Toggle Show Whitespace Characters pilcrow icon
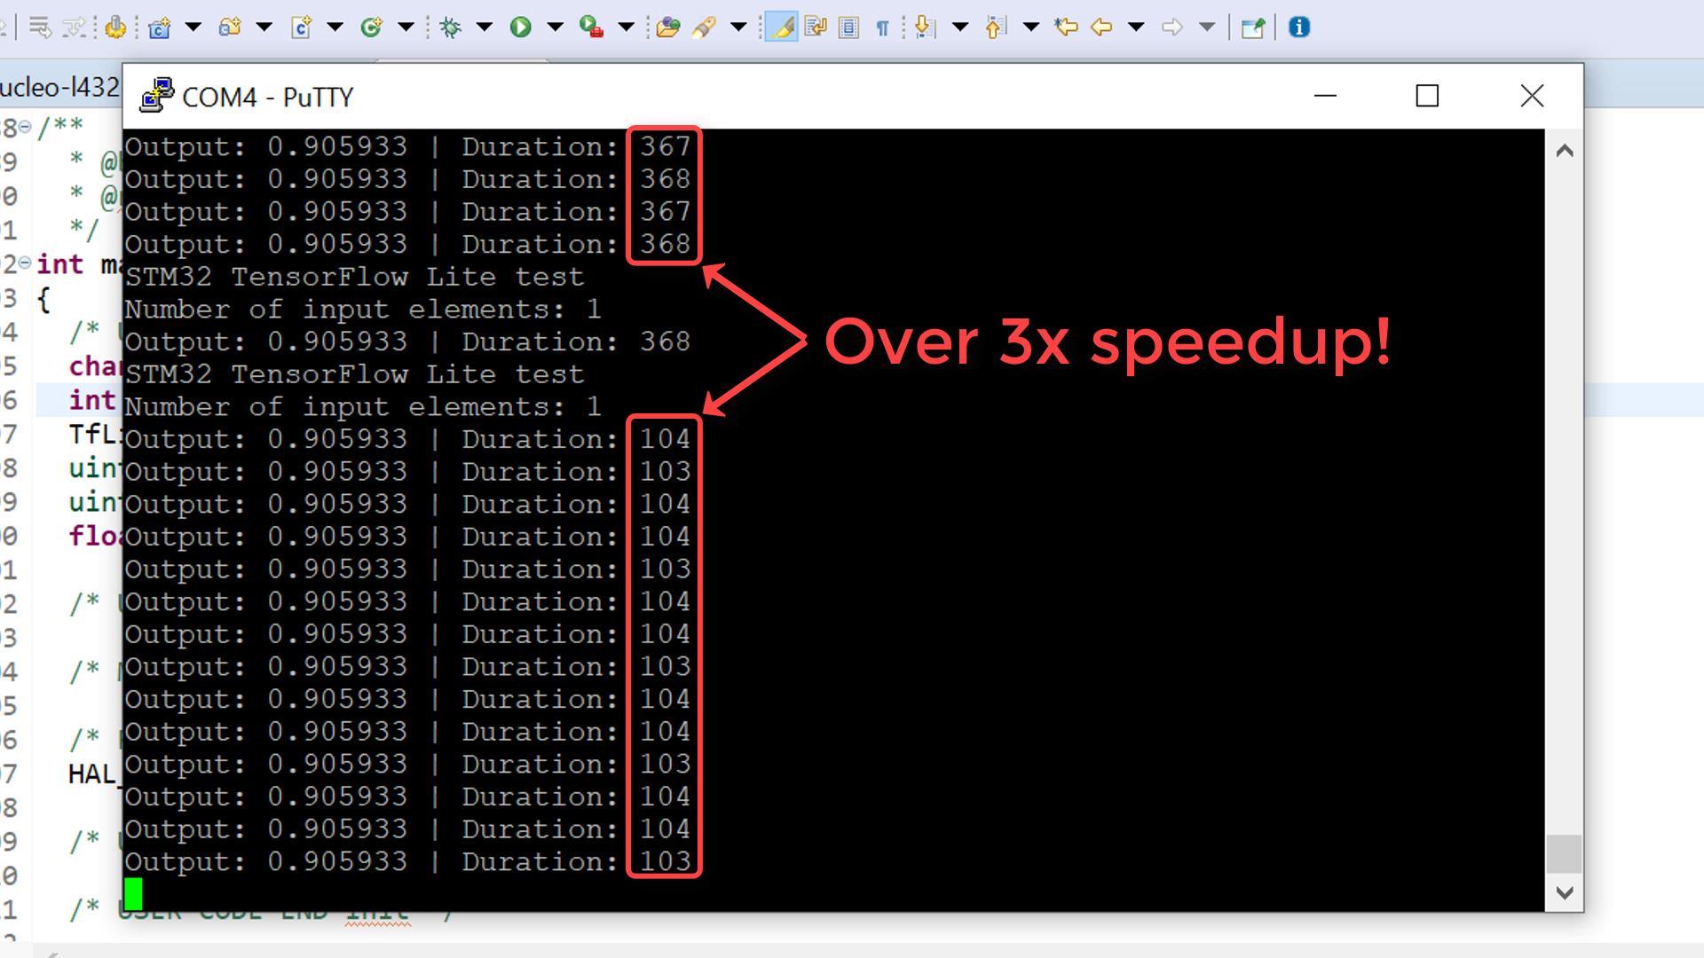The height and width of the screenshot is (958, 1704). coord(882,27)
